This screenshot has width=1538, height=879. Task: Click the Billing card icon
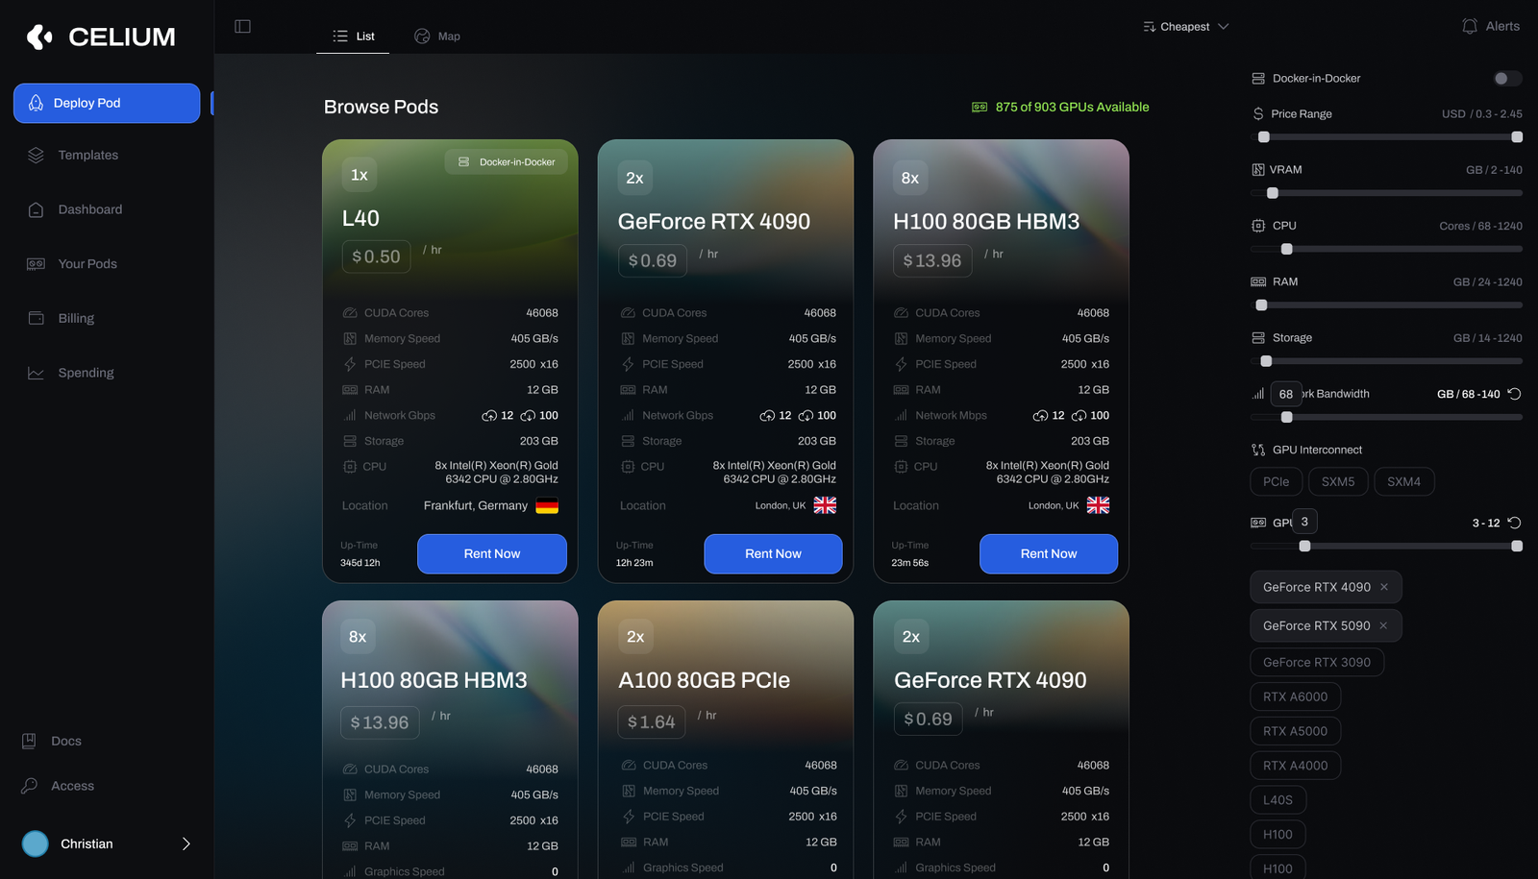coord(36,318)
